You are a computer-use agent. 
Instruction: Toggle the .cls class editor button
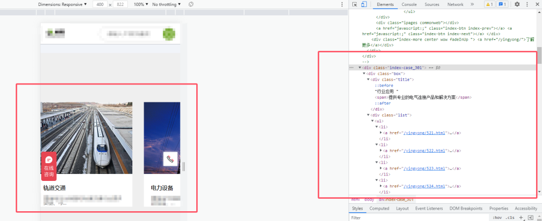[x=509, y=218]
